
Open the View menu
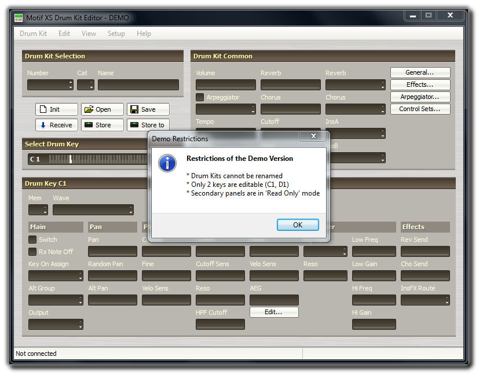(89, 34)
